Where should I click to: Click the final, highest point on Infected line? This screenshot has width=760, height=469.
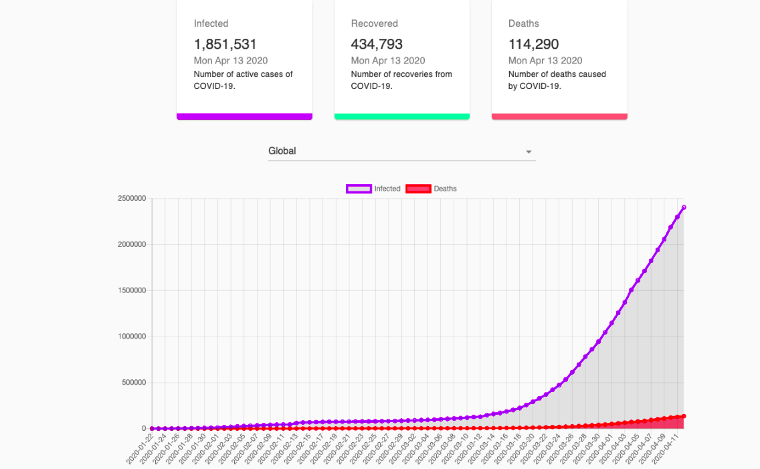(684, 207)
